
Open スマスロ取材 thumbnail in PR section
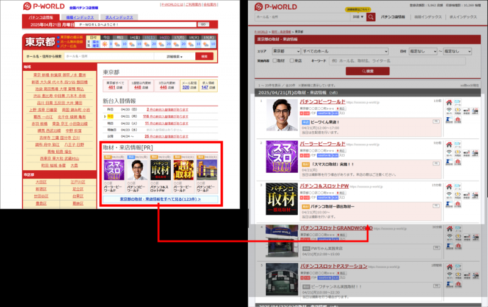tap(114, 170)
